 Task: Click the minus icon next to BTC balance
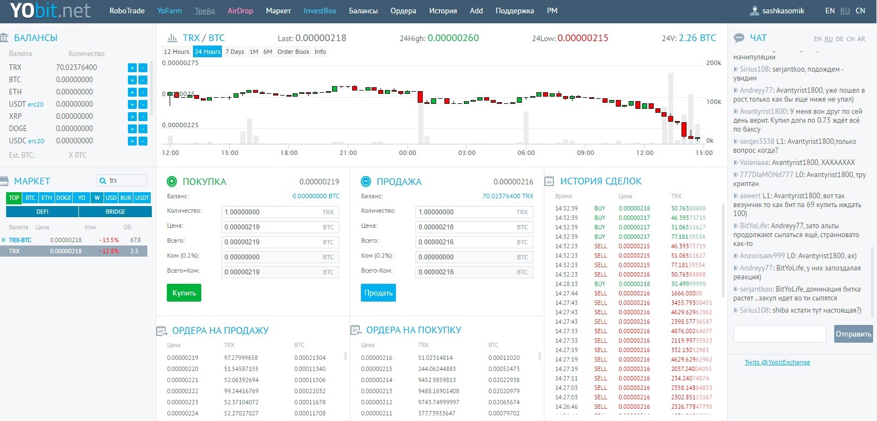click(143, 80)
